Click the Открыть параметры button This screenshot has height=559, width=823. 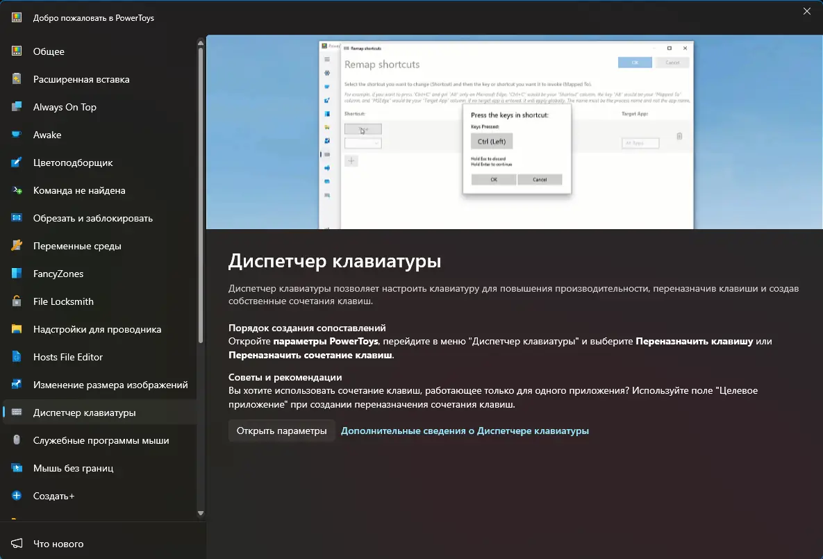tap(281, 431)
